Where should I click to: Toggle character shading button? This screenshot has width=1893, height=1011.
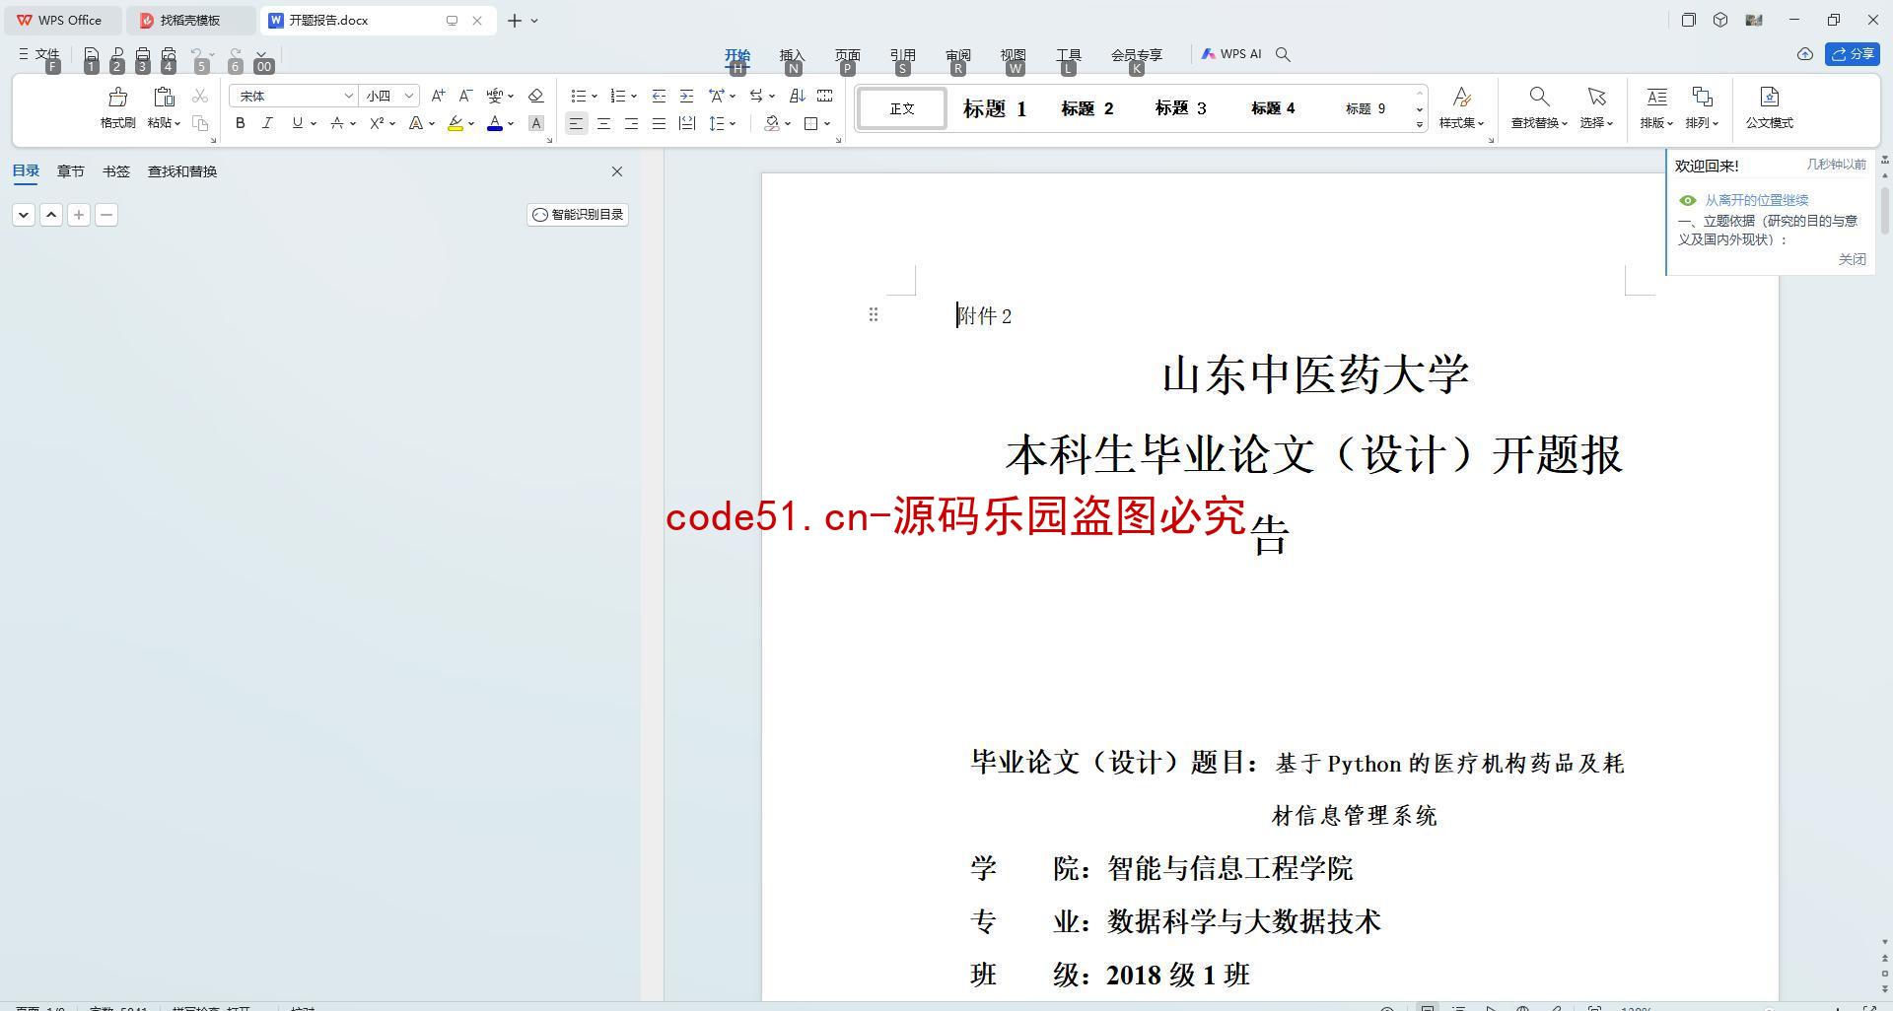[536, 123]
